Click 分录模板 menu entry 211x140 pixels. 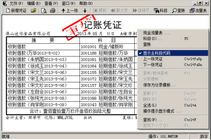[x=173, y=79]
